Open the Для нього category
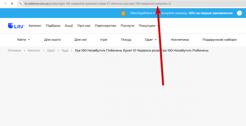Screen dimensions: 246x126 click(x=53, y=39)
